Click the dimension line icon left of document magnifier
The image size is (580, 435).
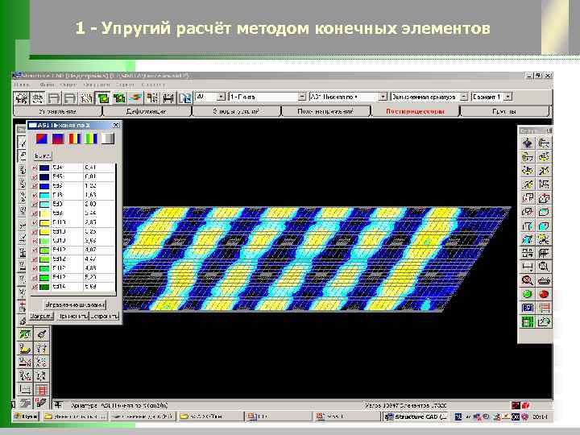[527, 267]
